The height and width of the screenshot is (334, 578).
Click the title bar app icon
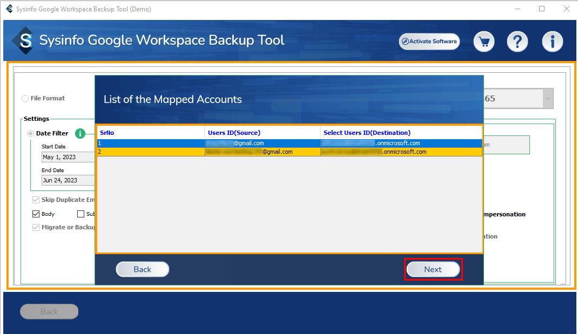(9, 9)
